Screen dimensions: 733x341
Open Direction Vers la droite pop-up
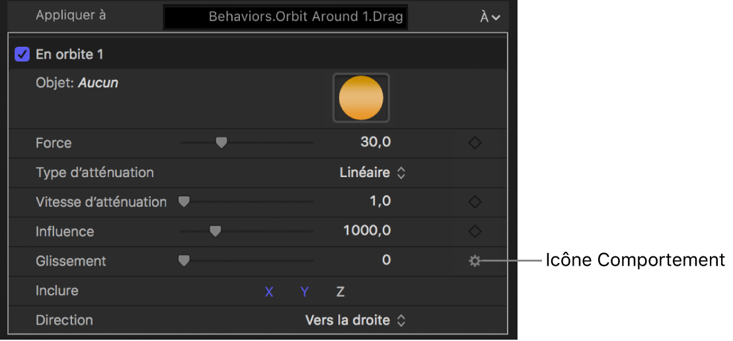tap(355, 321)
